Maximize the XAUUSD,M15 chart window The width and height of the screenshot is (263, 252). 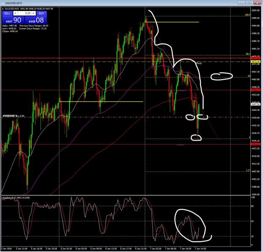pyautogui.click(x=250, y=3)
